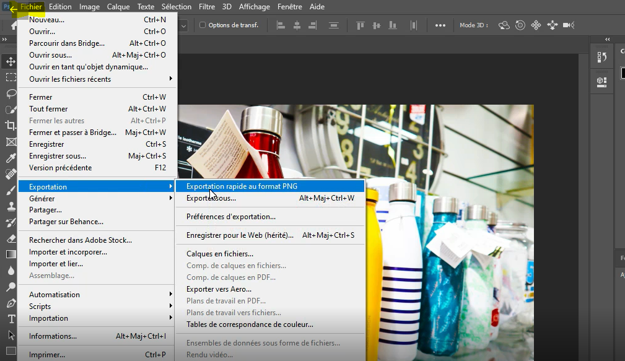Enable the Options de transf. checkbox
This screenshot has width=625, height=361.
203,25
